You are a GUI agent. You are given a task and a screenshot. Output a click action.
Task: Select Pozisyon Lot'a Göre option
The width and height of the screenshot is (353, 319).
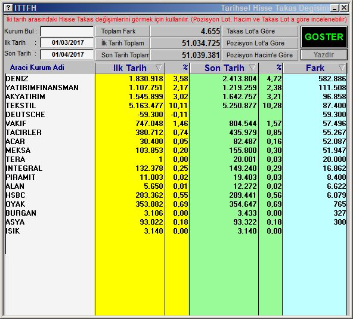[260, 43]
